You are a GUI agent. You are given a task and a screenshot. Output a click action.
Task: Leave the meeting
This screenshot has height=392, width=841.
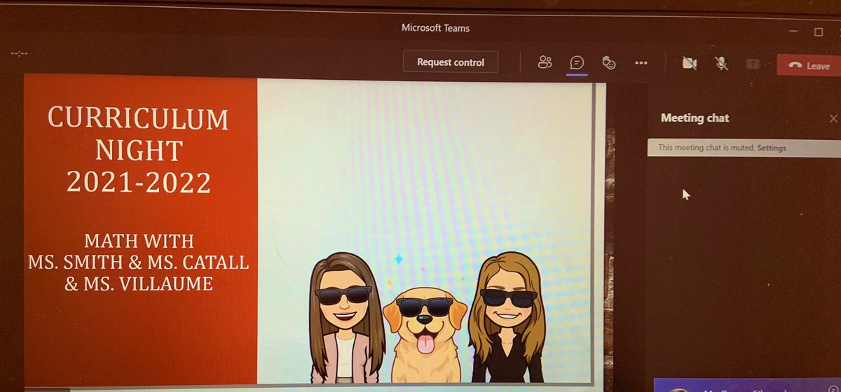pos(809,66)
